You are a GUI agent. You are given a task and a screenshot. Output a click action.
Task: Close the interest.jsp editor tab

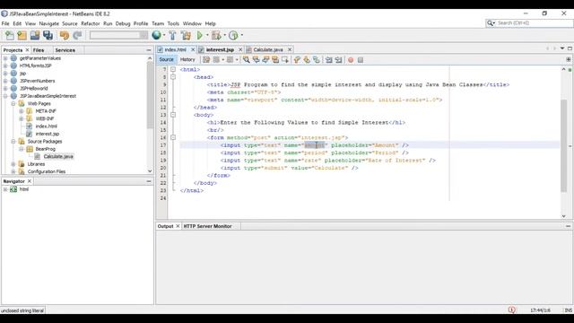(x=240, y=49)
